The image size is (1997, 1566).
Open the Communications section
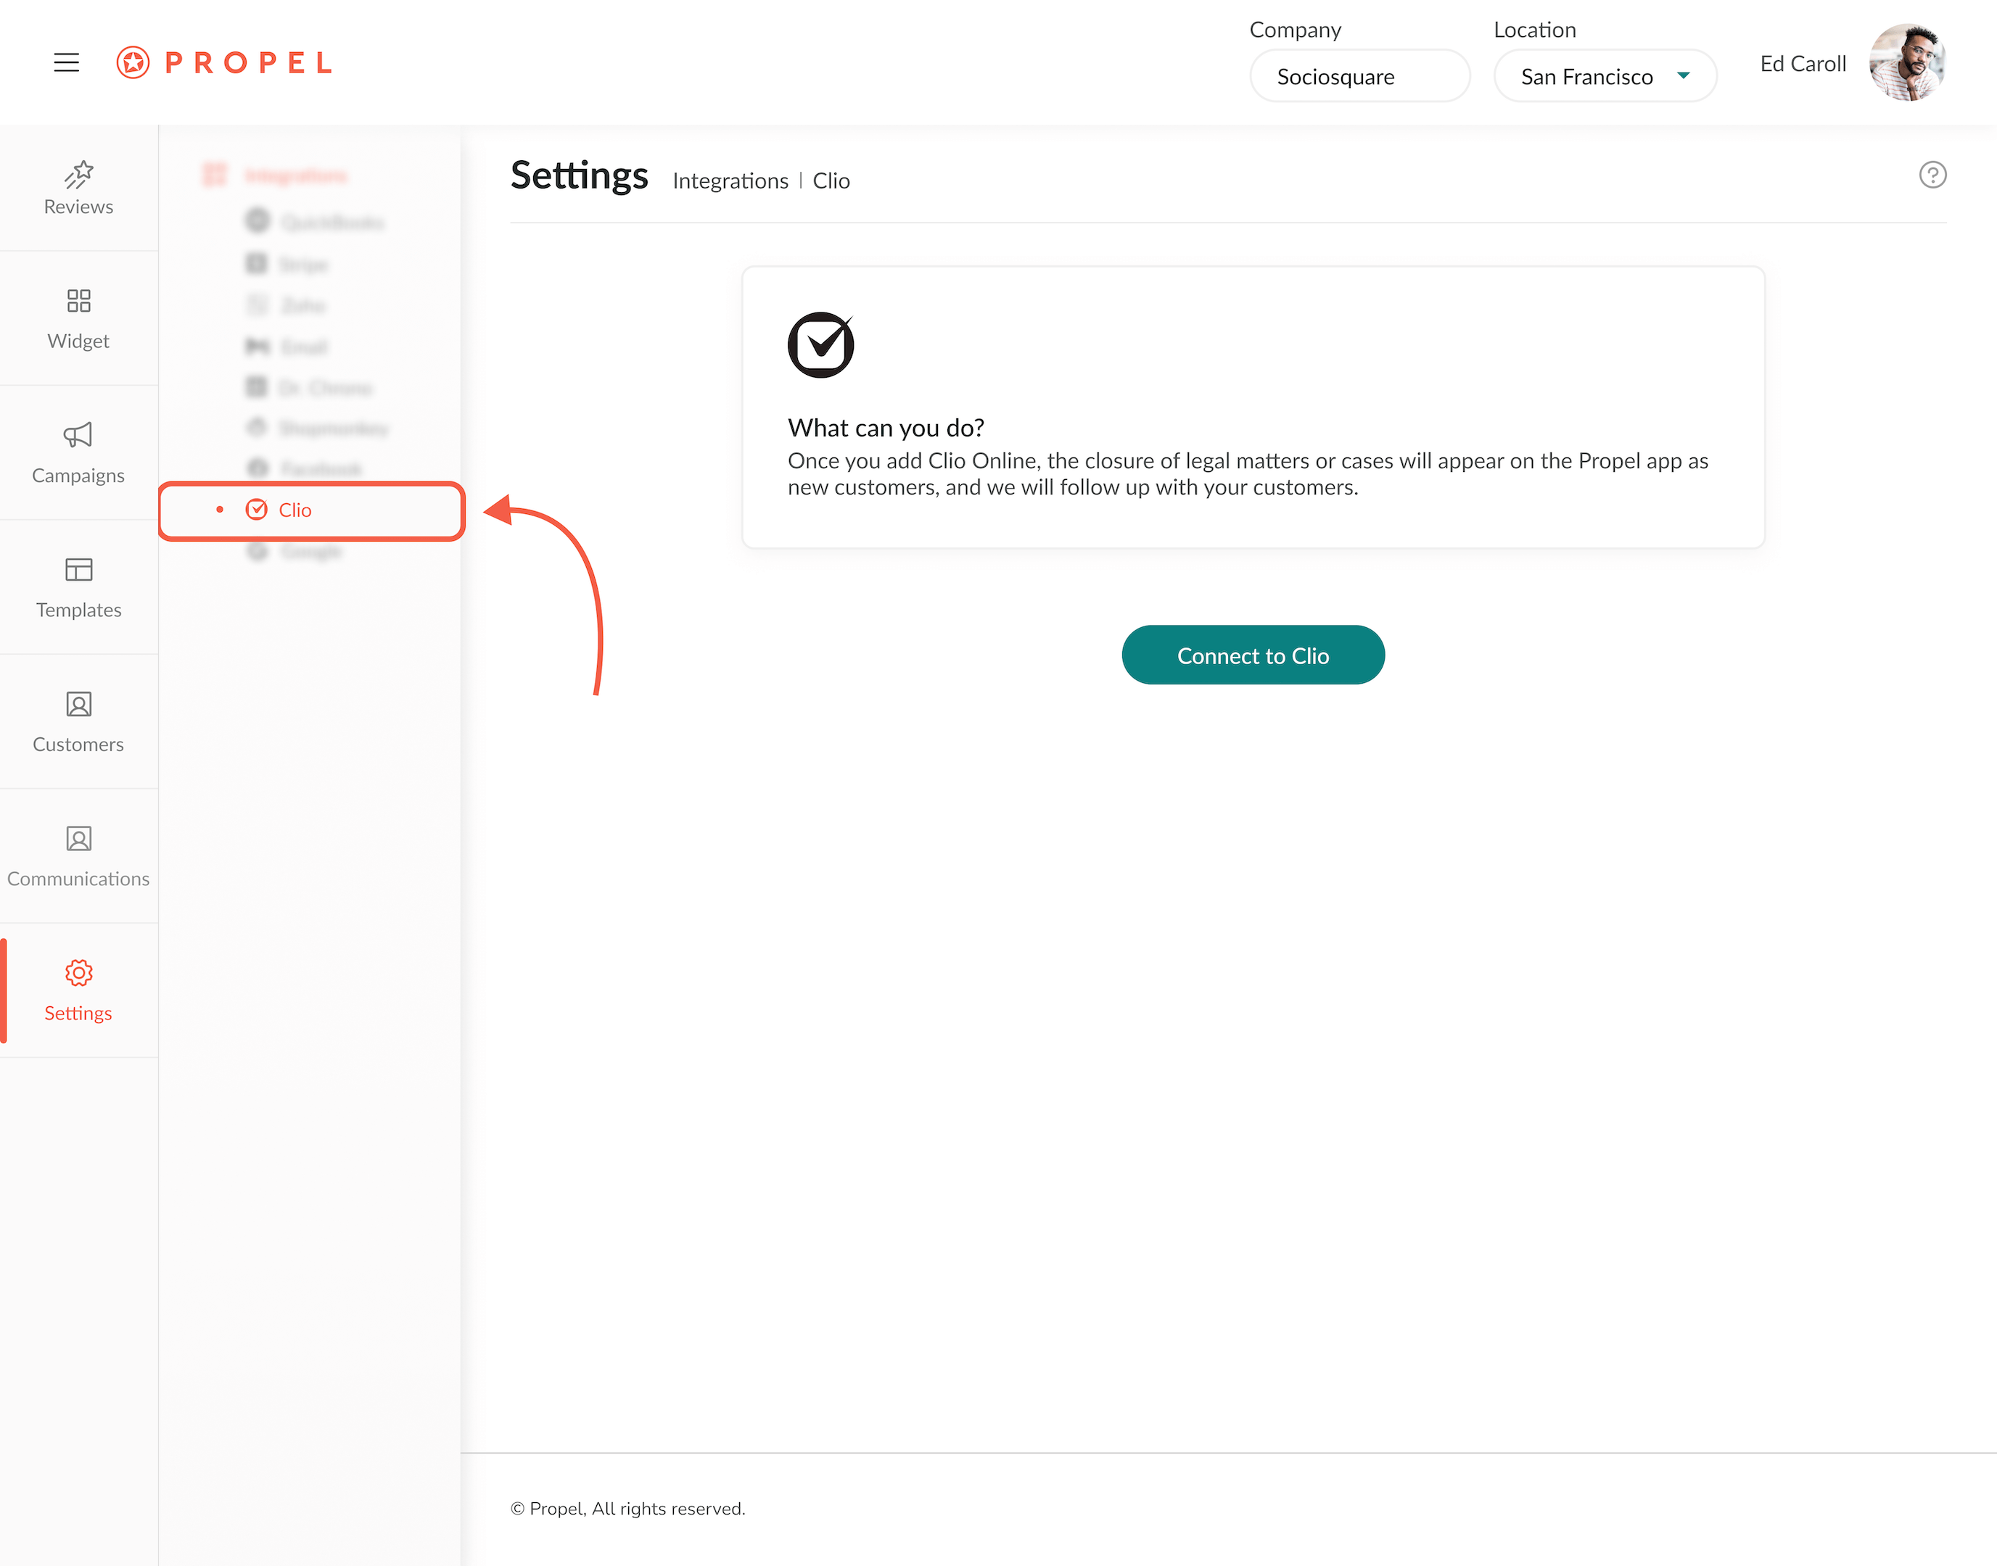tap(79, 856)
